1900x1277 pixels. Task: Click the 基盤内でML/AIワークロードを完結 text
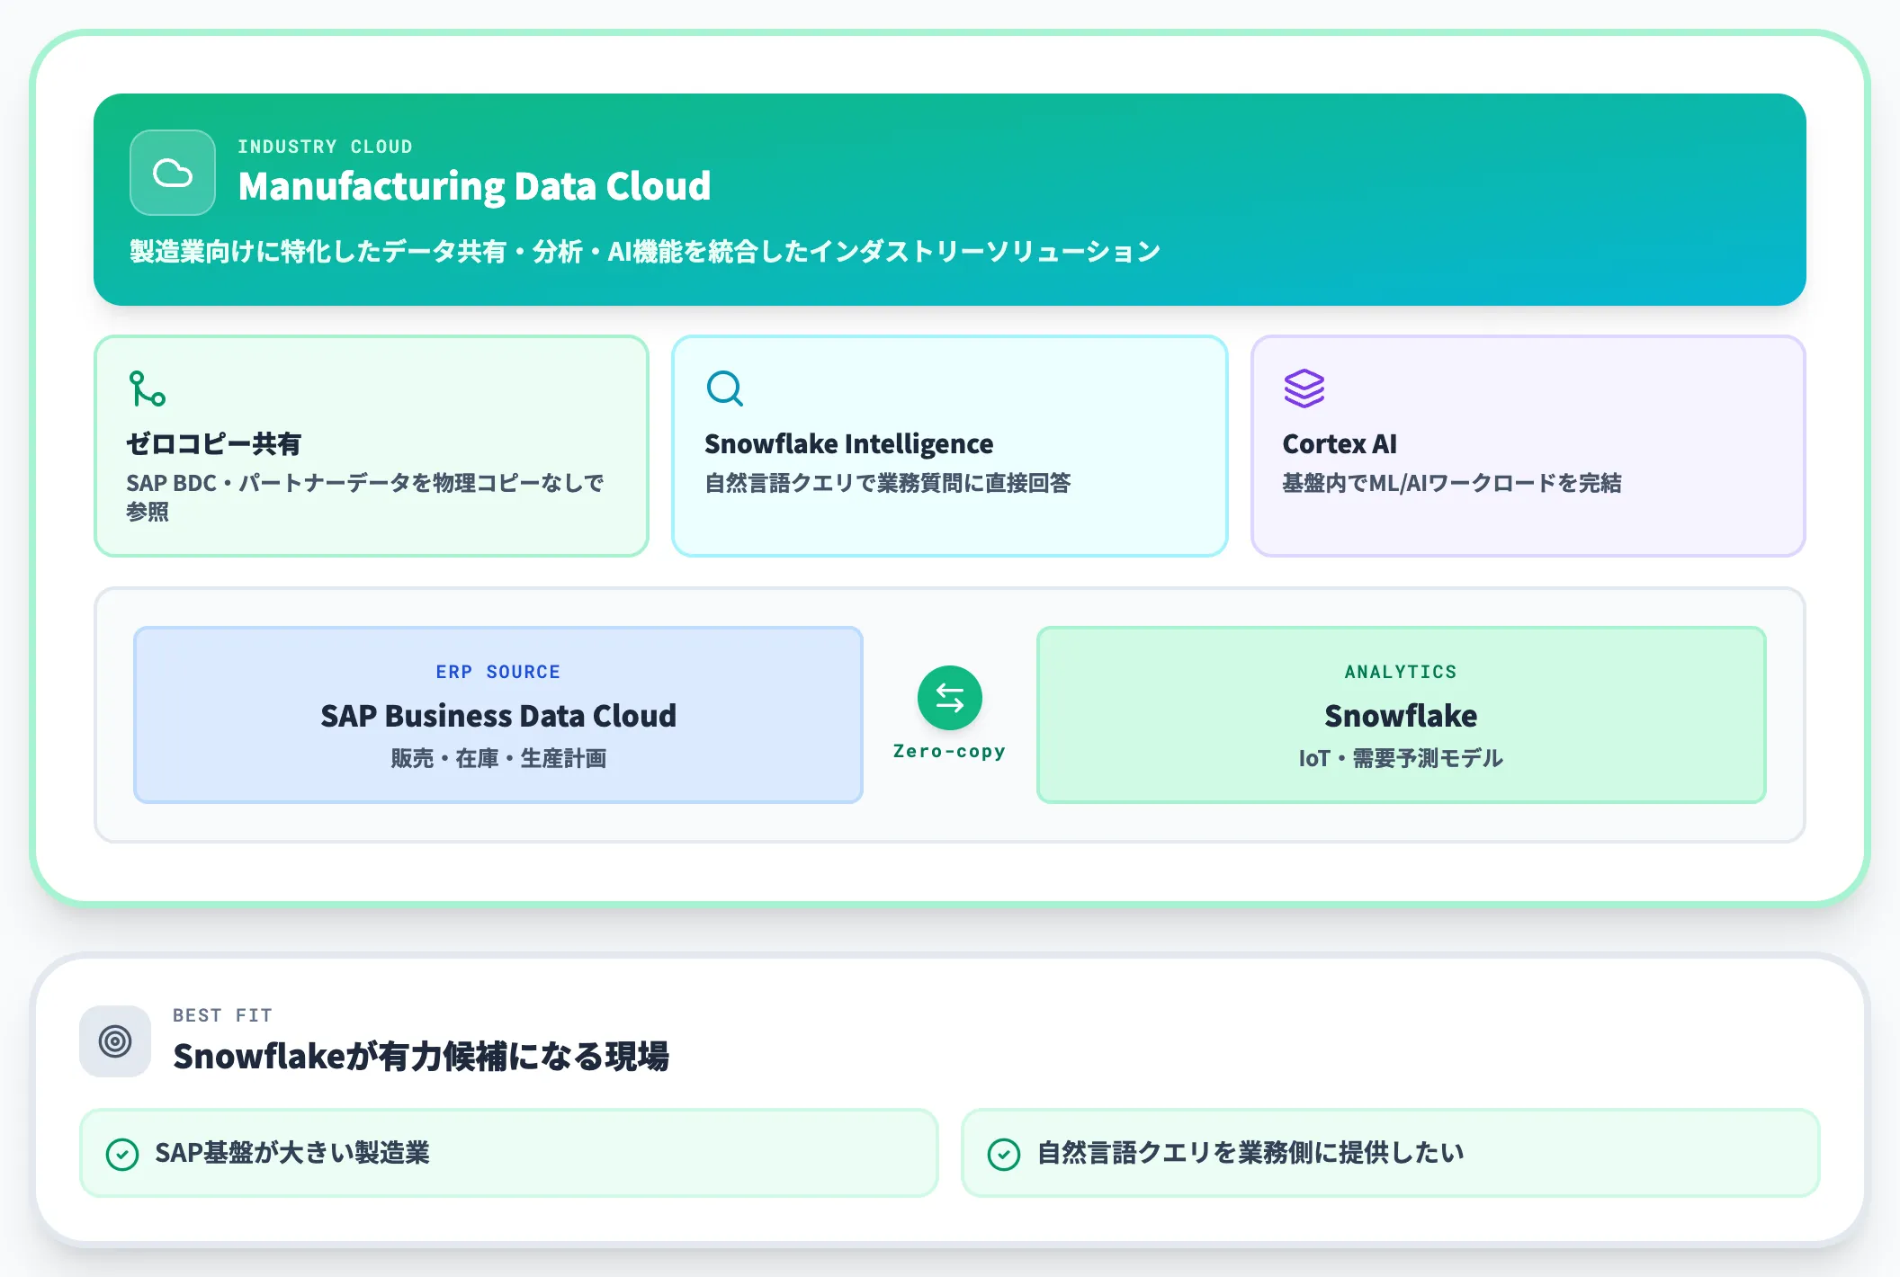(1452, 483)
